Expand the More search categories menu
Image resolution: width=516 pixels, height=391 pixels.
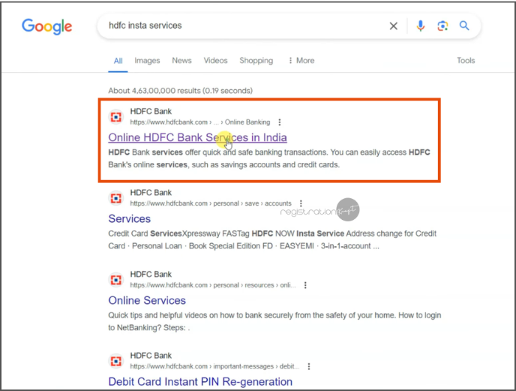point(301,61)
